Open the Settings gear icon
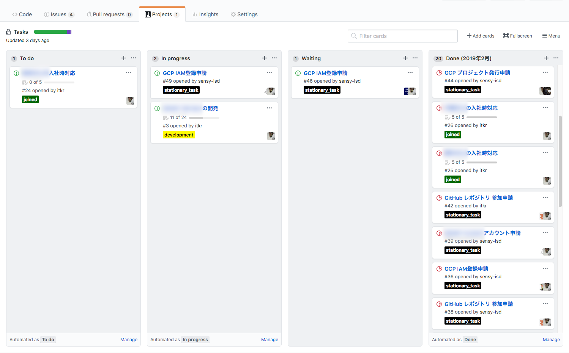This screenshot has height=353, width=569. coord(233,14)
